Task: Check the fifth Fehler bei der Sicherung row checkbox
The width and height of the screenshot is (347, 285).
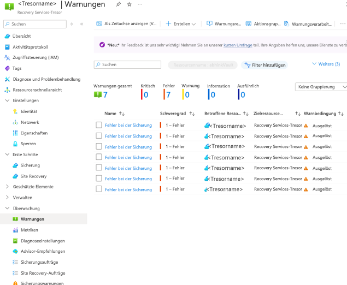Action: 99,168
